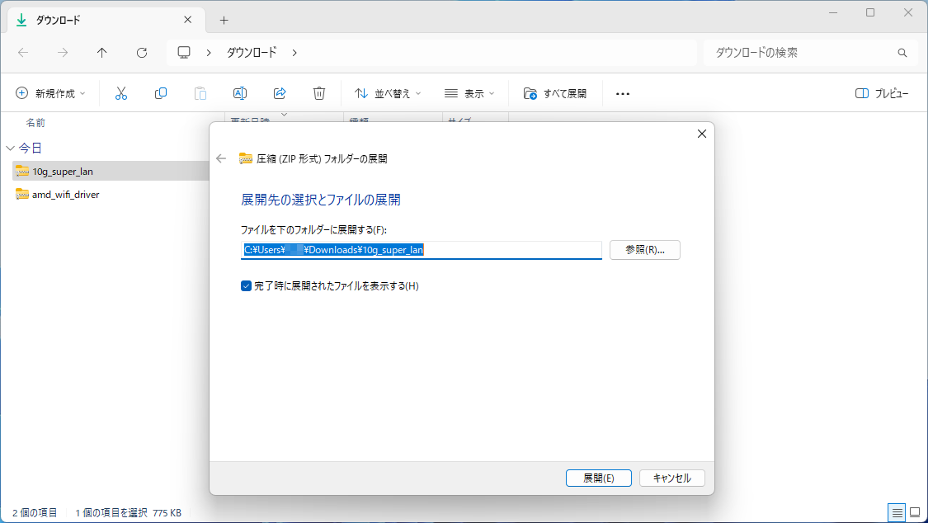928x523 pixels.
Task: Uncheck 完了時に展開されたファイルを表示する option
Action: [x=246, y=286]
